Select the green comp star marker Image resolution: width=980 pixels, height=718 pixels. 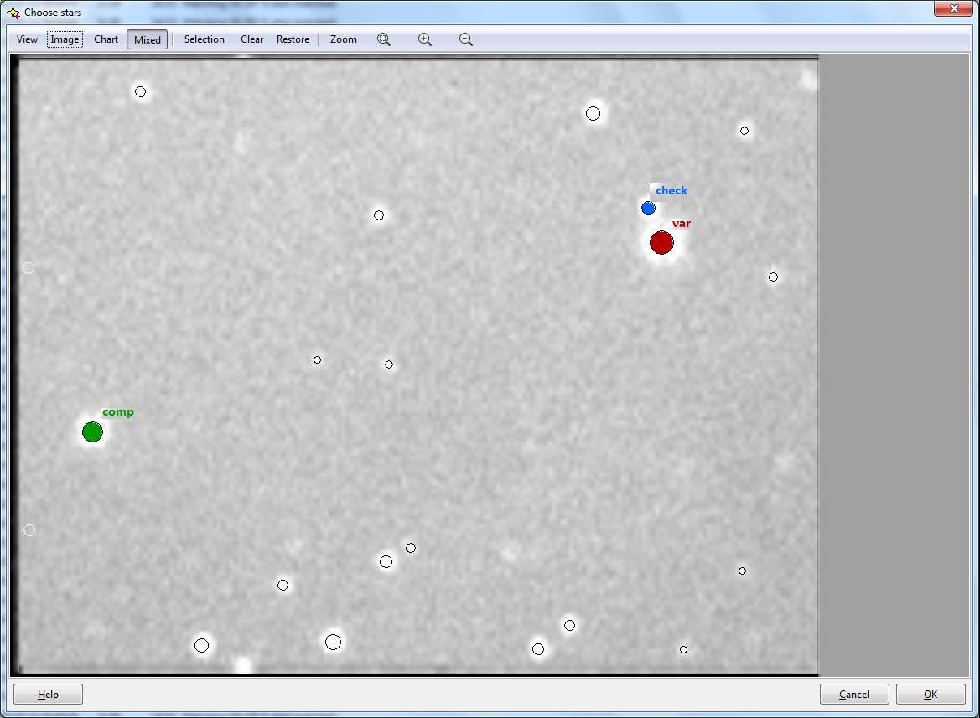92,432
